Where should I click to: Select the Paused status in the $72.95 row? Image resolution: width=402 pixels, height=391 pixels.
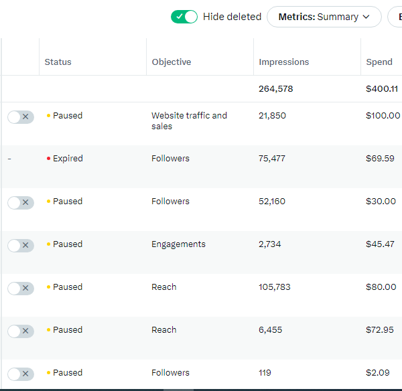click(68, 330)
